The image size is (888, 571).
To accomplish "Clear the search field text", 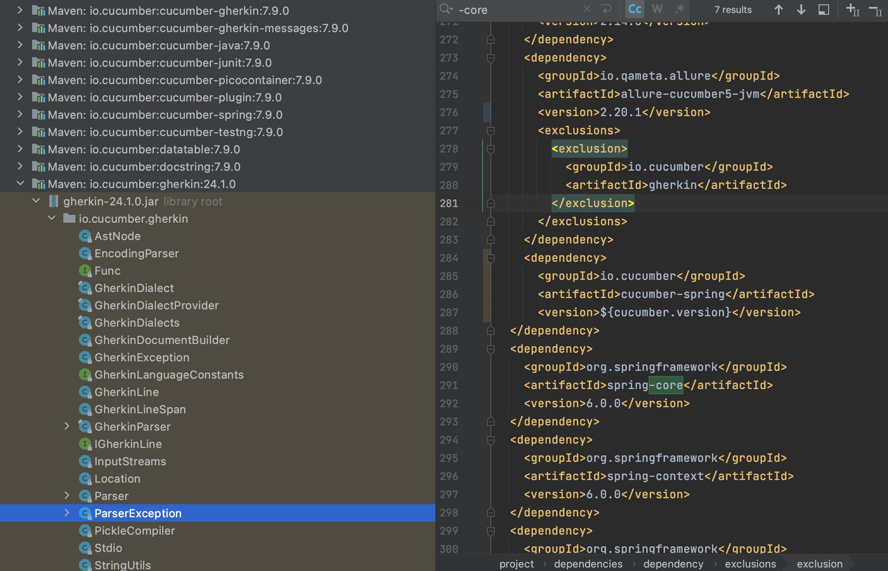I will [x=587, y=9].
